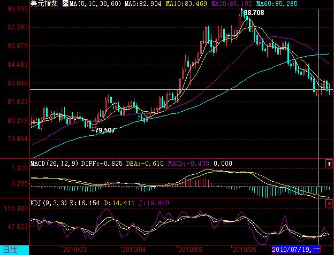Click the 0.265 MACD axis label

(20, 183)
